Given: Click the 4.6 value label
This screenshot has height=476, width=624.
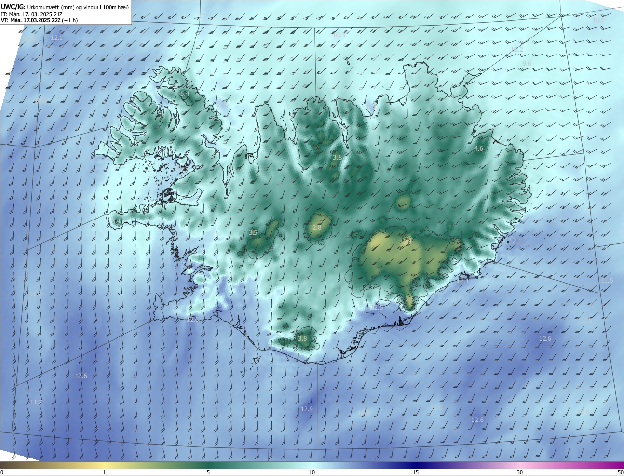Looking at the screenshot, I should click(479, 149).
